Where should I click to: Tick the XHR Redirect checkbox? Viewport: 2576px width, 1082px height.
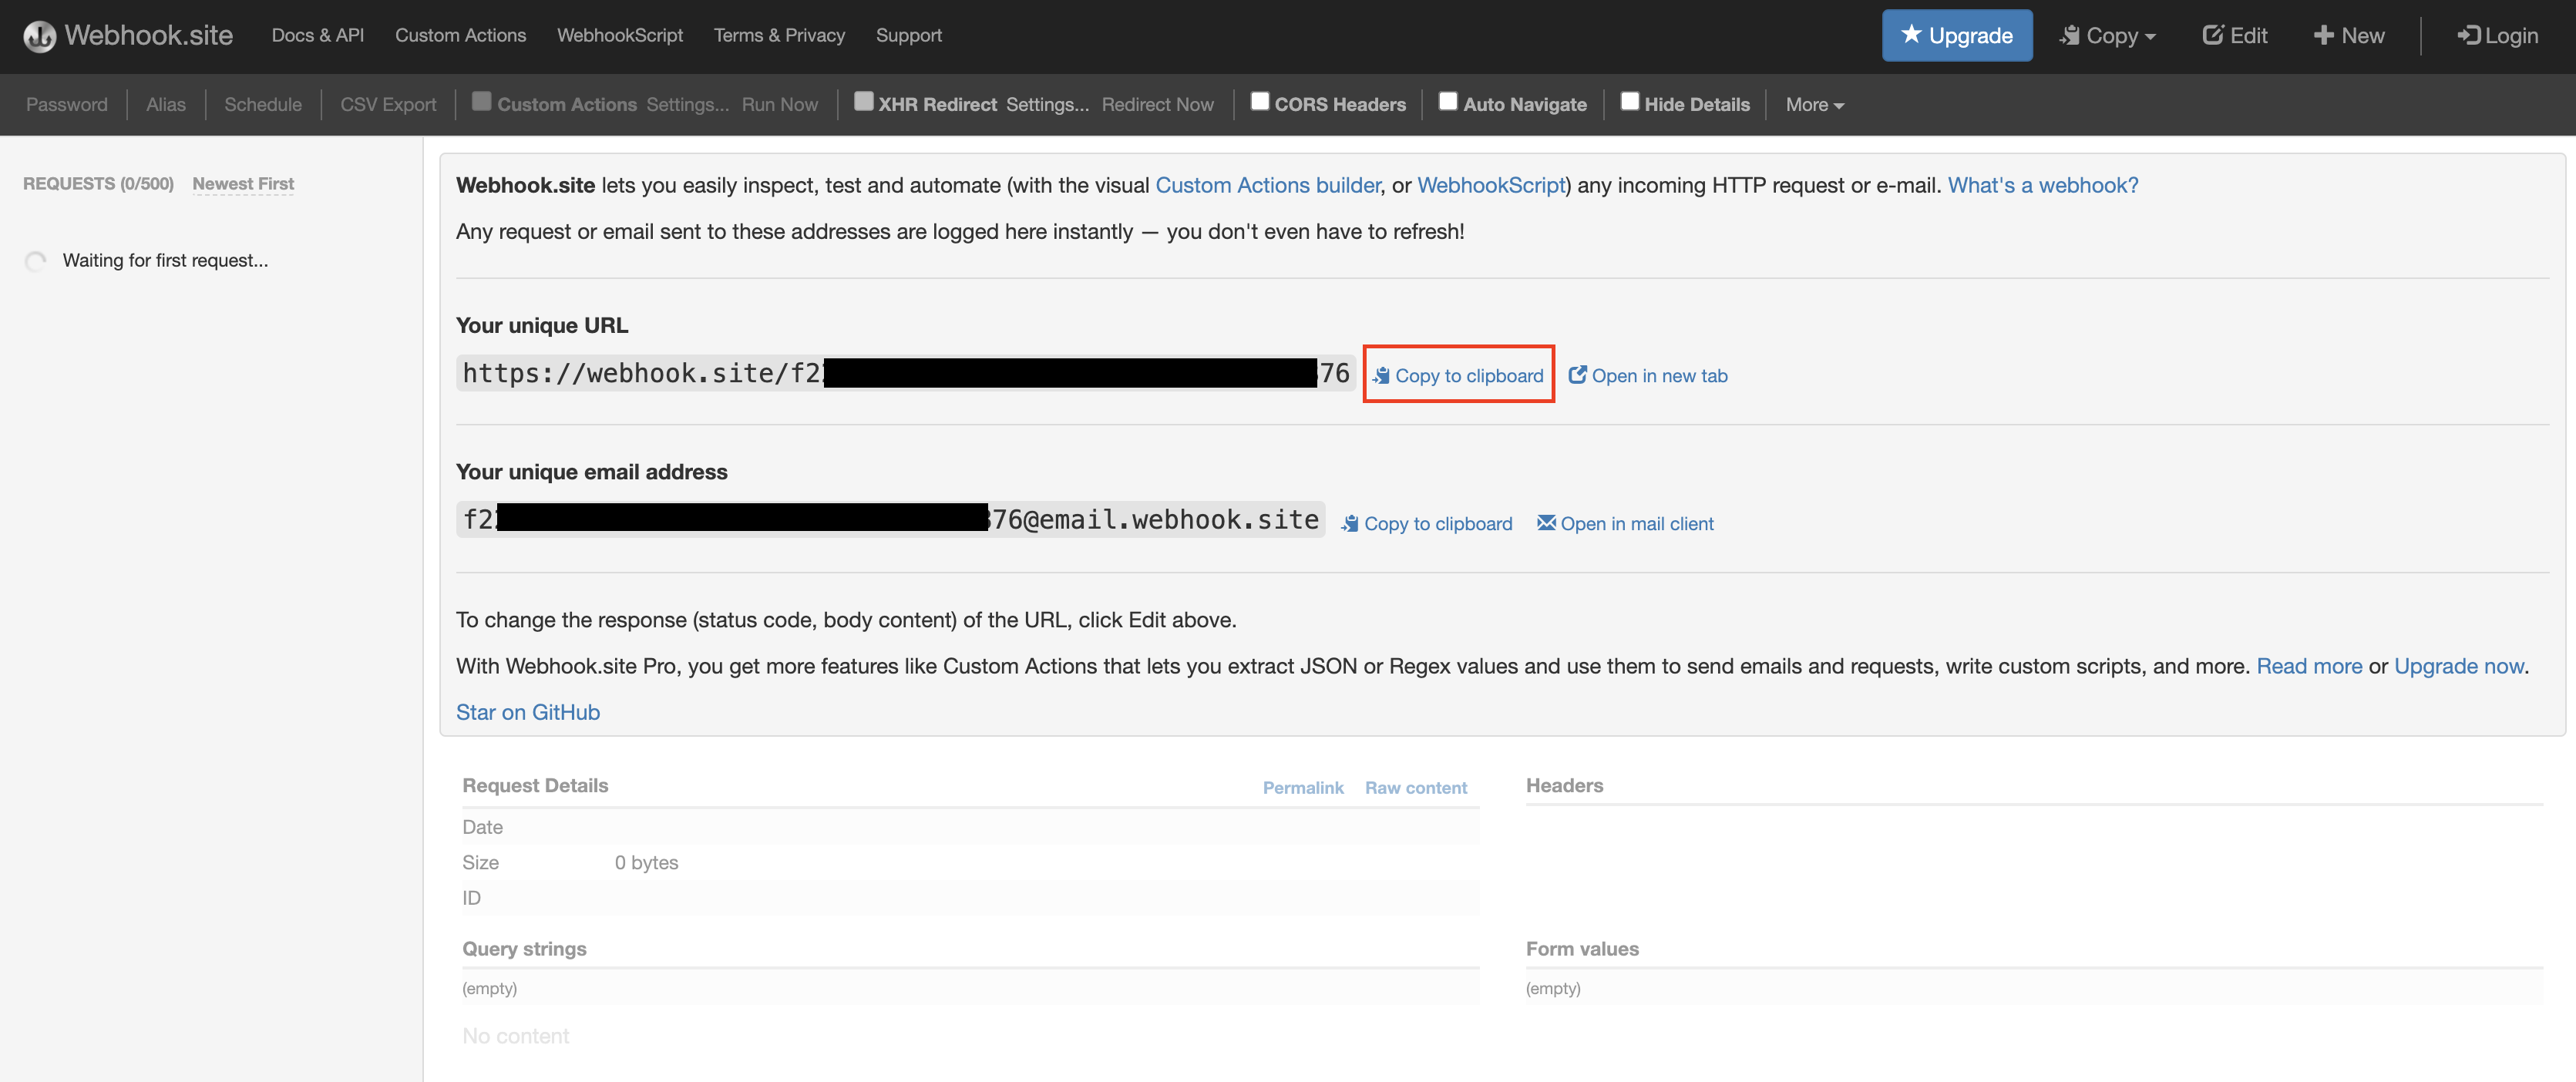click(x=863, y=102)
